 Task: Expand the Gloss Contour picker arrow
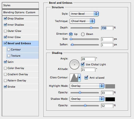(79, 78)
